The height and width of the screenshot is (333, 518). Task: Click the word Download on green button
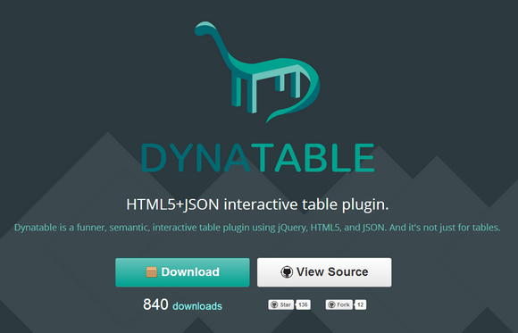tap(190, 272)
